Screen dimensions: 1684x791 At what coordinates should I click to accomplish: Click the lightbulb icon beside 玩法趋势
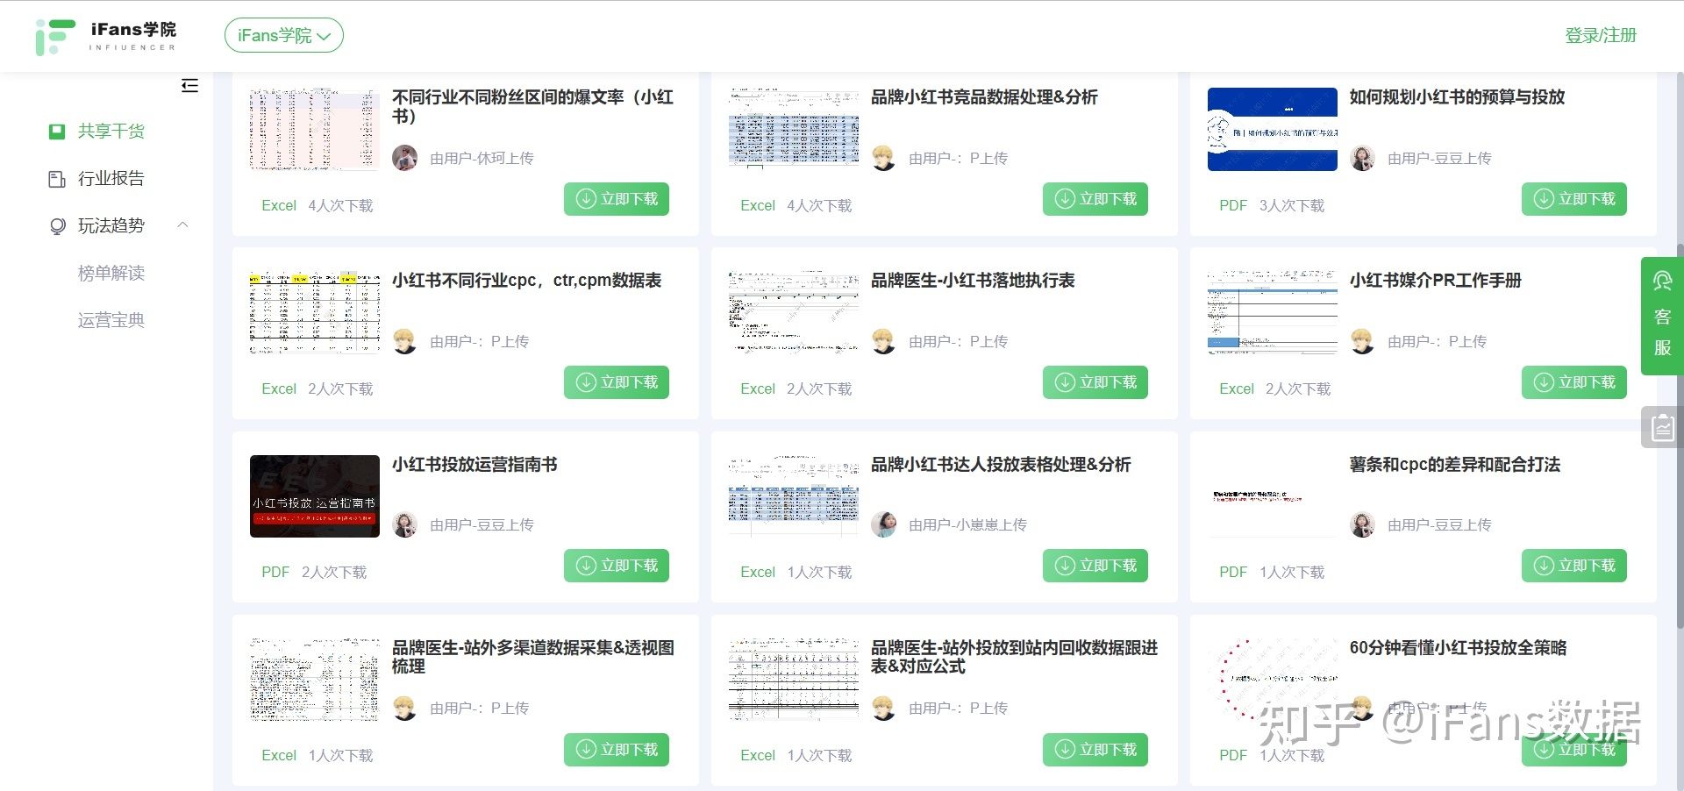tap(56, 225)
